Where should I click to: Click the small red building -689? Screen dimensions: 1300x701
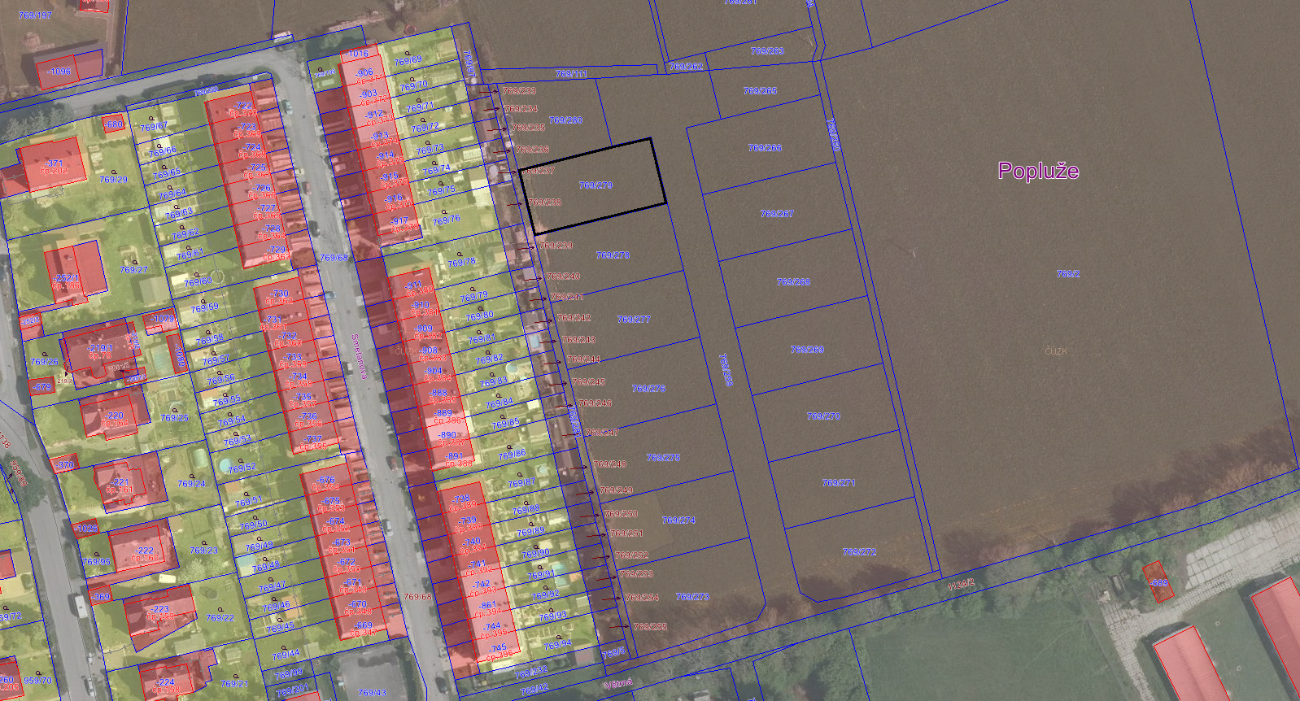[1158, 583]
